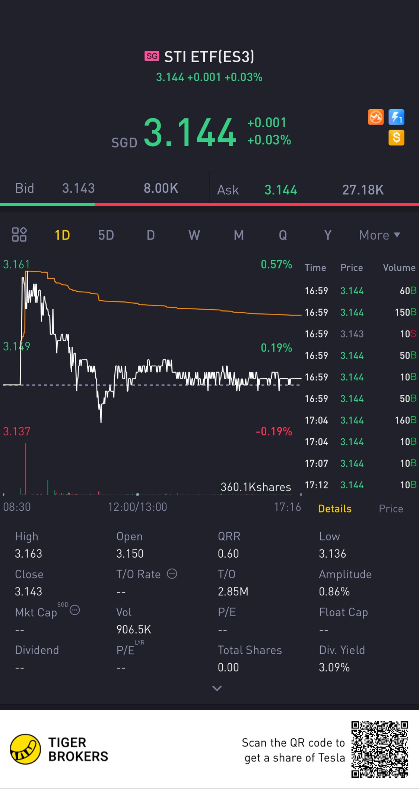The height and width of the screenshot is (789, 419).
Task: Tap the yellow dollar sign badge
Action: coord(396,138)
